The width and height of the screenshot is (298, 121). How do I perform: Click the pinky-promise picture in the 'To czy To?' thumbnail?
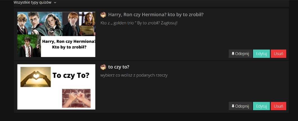coord(76,98)
